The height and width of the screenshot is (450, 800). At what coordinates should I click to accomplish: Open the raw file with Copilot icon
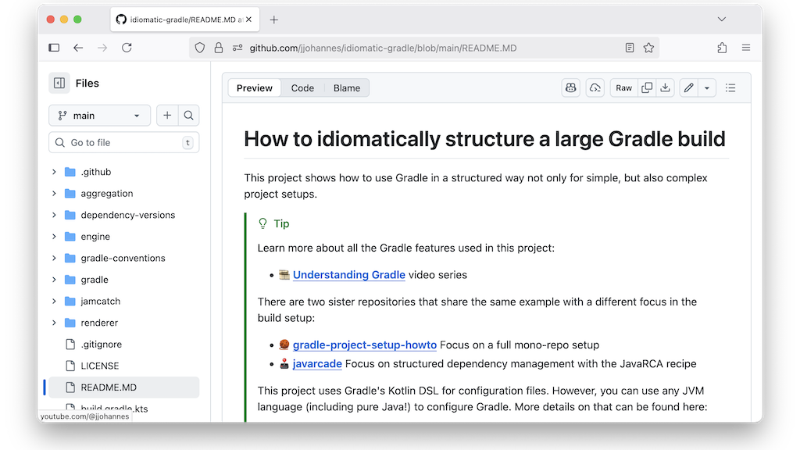click(570, 87)
